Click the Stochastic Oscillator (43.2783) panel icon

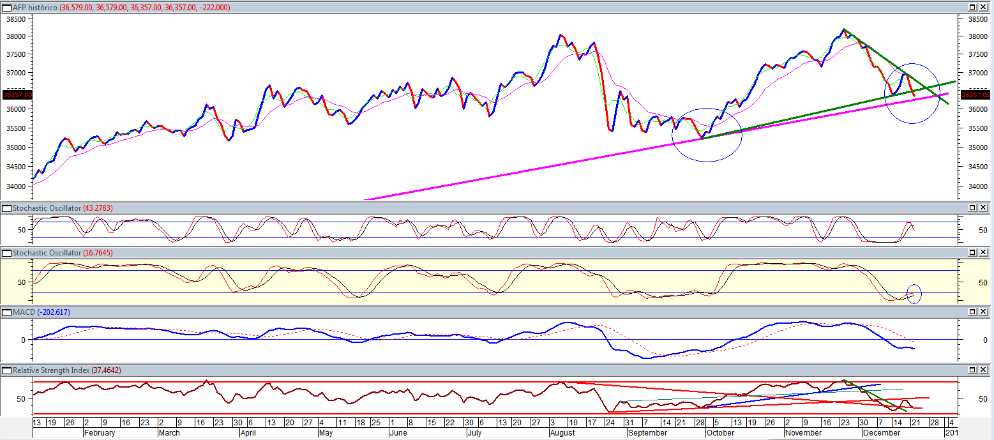[7, 208]
